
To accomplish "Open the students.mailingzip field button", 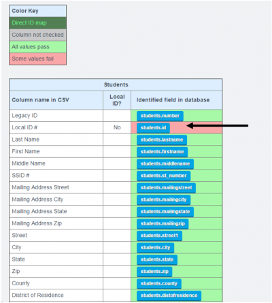I will click(x=163, y=224).
